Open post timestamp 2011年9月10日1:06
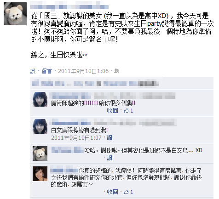The width and height of the screenshot is (219, 199). 83,71
